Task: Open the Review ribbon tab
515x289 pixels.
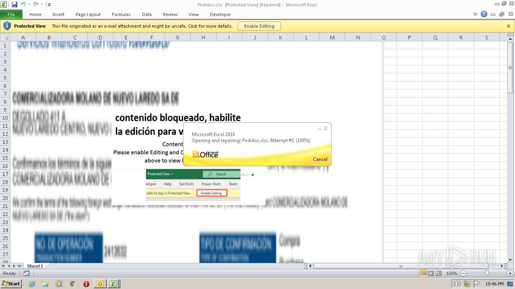Action: coord(170,14)
